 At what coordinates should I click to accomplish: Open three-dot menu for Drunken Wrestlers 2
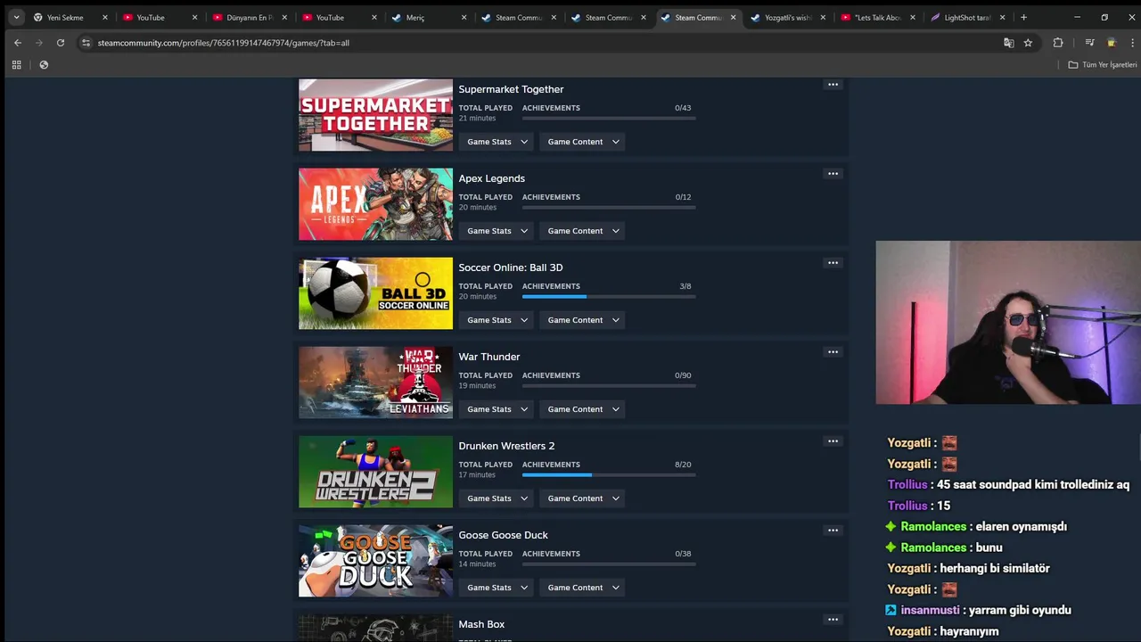(x=833, y=441)
